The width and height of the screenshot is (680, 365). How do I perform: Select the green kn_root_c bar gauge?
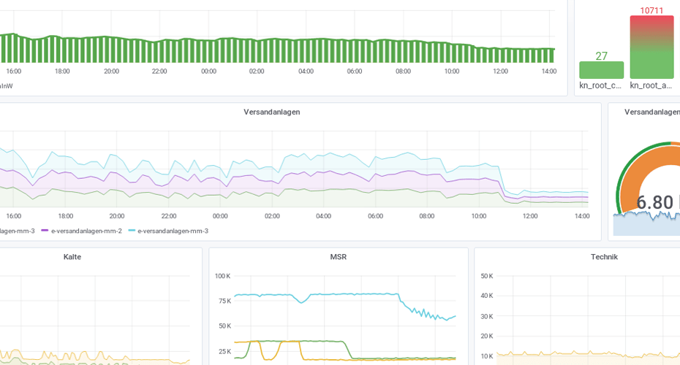pos(602,70)
